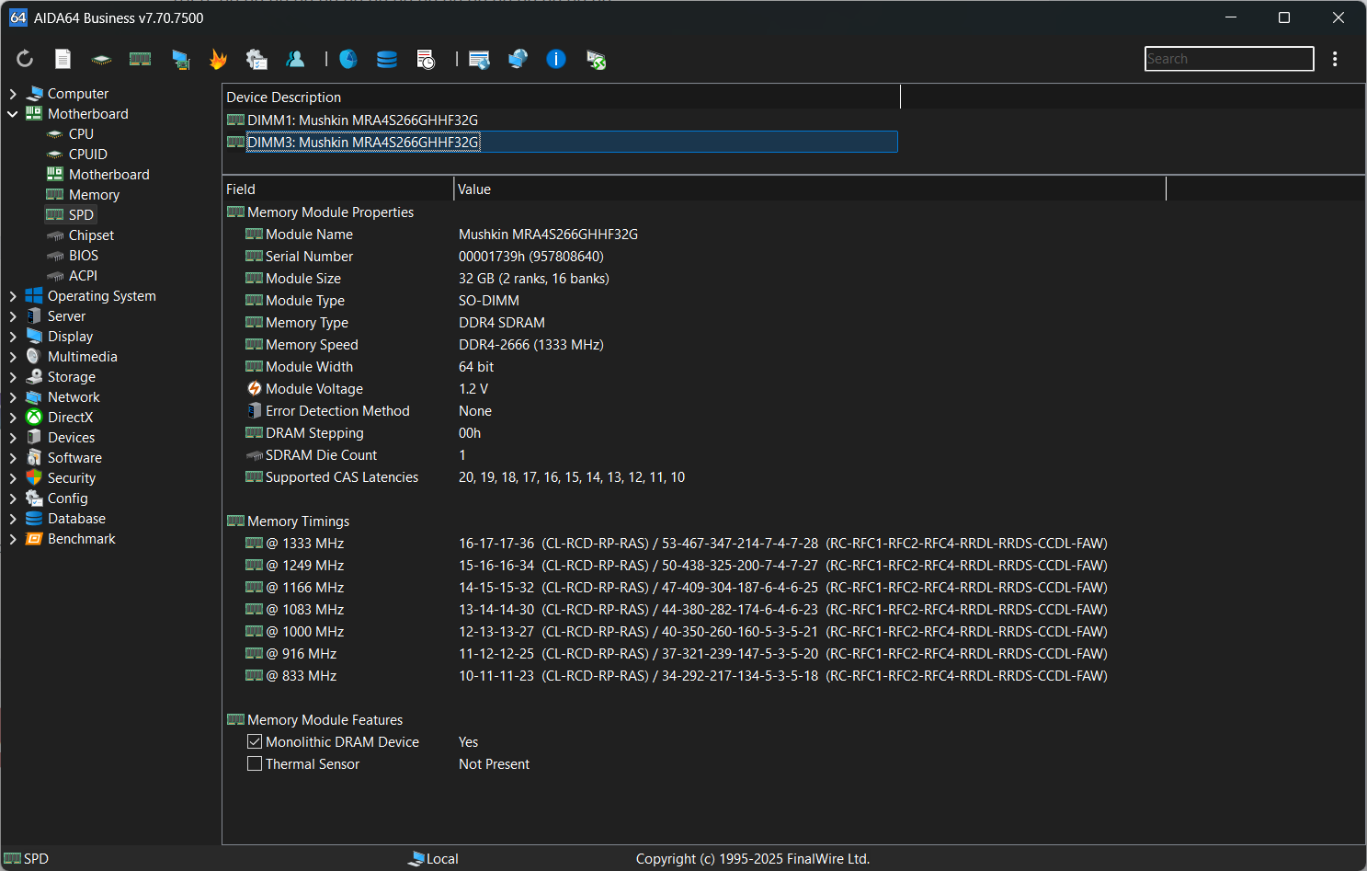Expand the Network tree node
This screenshot has width=1367, height=871.
click(13, 397)
